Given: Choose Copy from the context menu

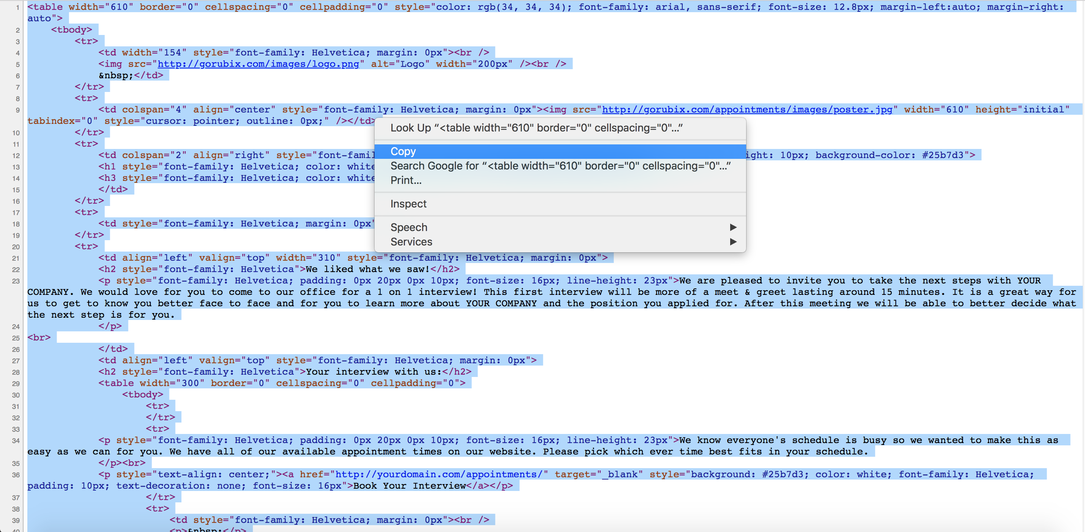Looking at the screenshot, I should [x=560, y=151].
